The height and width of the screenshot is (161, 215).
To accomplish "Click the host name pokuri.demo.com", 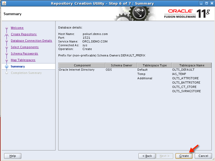I will pos(95,34).
